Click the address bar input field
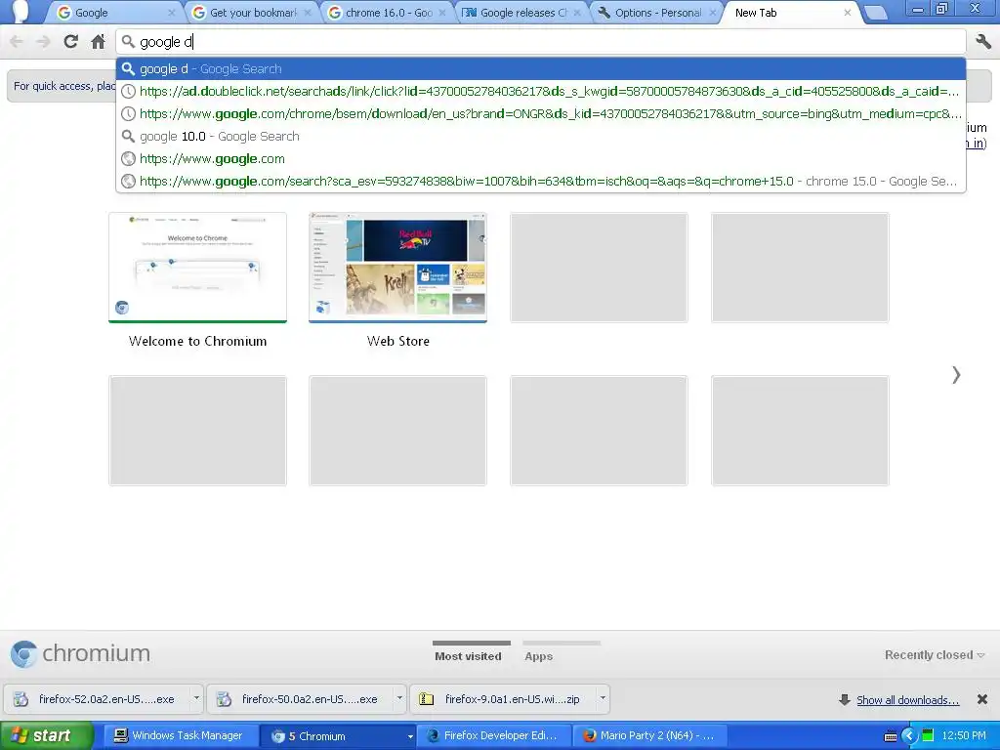Image resolution: width=1000 pixels, height=750 pixels. point(541,42)
